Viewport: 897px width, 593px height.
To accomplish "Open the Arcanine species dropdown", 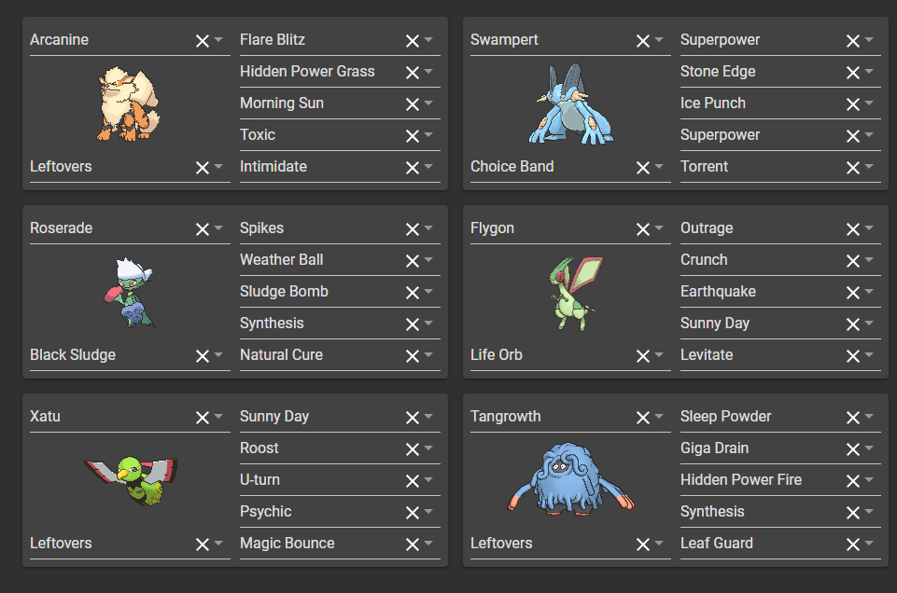I will pos(218,40).
